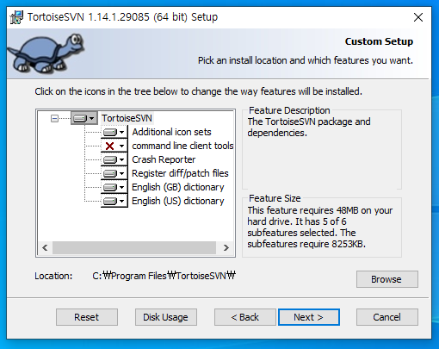Viewport: 439px width, 349px height.
Task: Select the Additional icon sets label
Action: [171, 132]
